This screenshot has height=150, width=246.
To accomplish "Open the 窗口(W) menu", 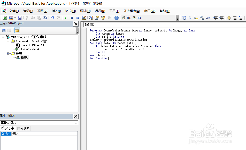I will 150,11.
